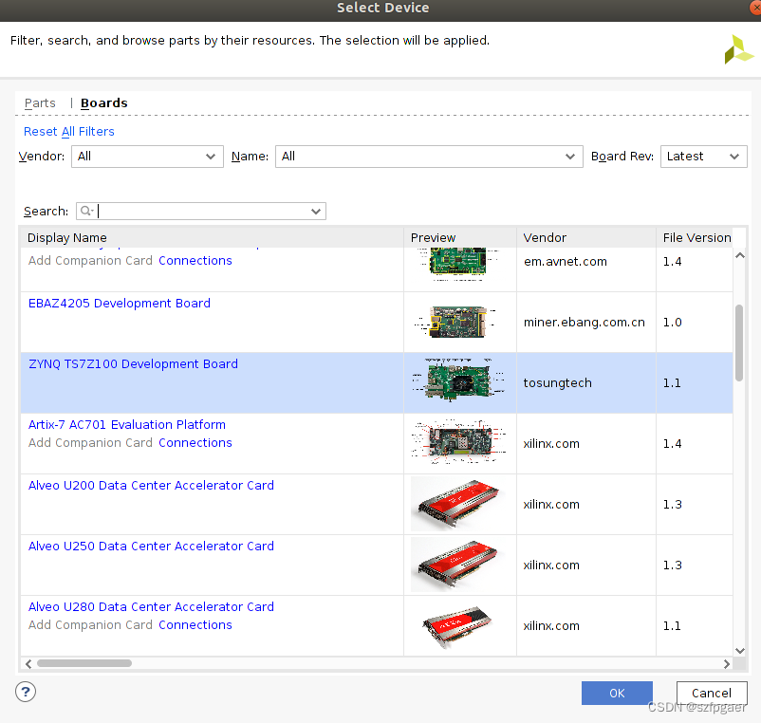Click Connections link in the em.avnet.com row
761x723 pixels.
[x=195, y=261]
